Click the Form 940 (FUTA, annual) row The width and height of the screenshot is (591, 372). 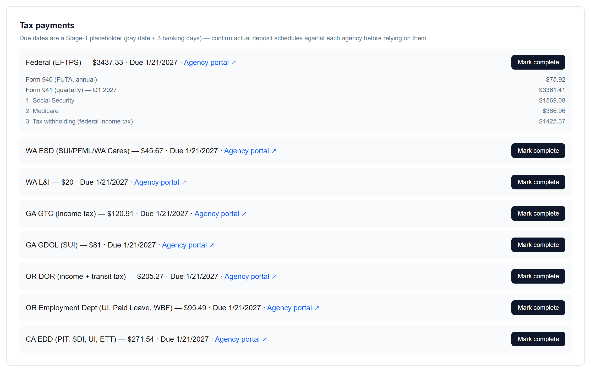[295, 80]
